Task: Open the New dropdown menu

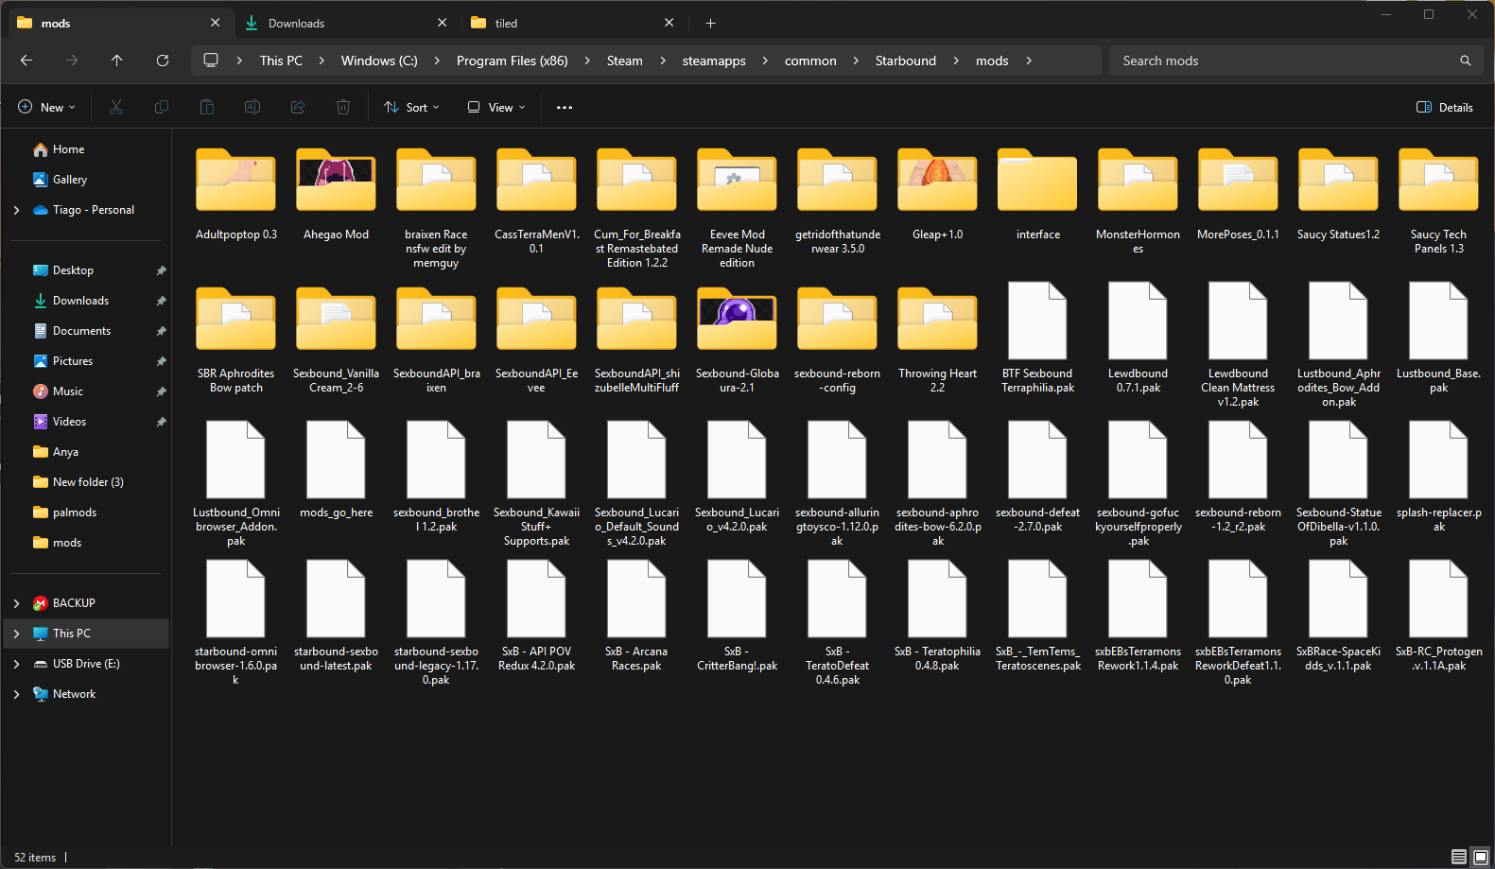Action: point(46,108)
